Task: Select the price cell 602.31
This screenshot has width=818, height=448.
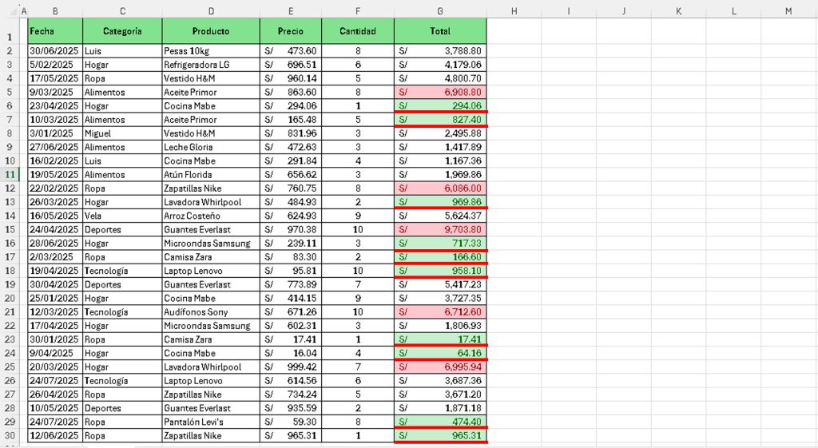Action: coord(291,326)
